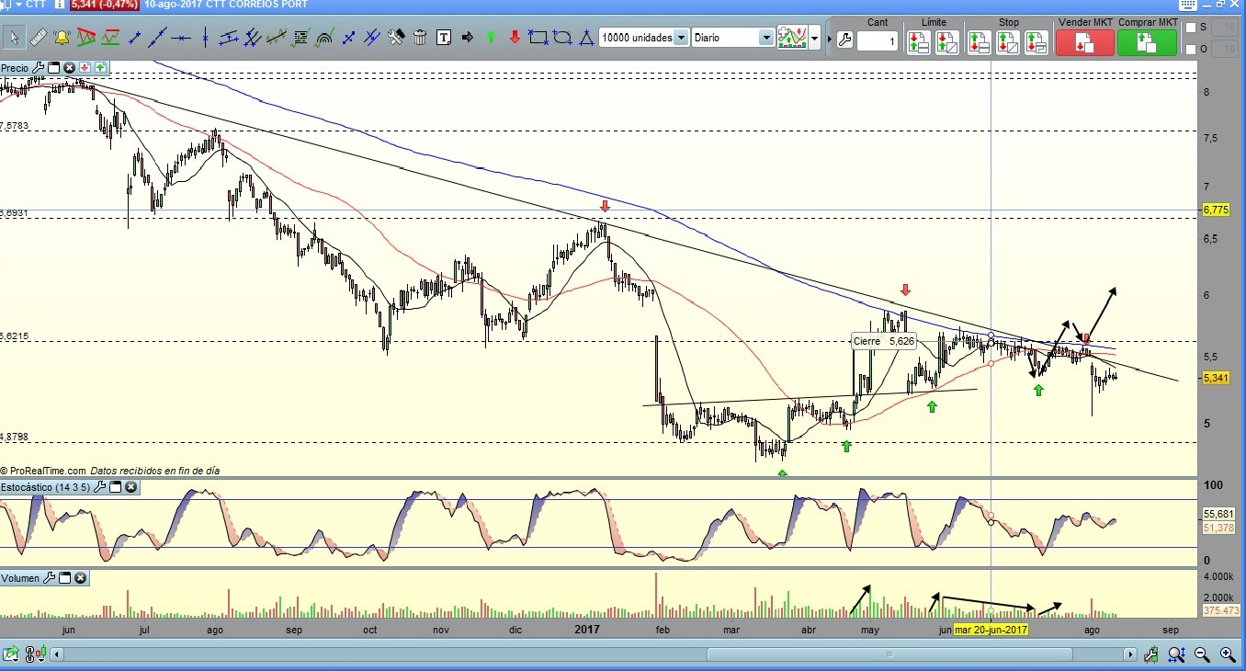This screenshot has height=671, width=1246.
Task: Select the red down arrow drawing tool
Action: pyautogui.click(x=515, y=38)
